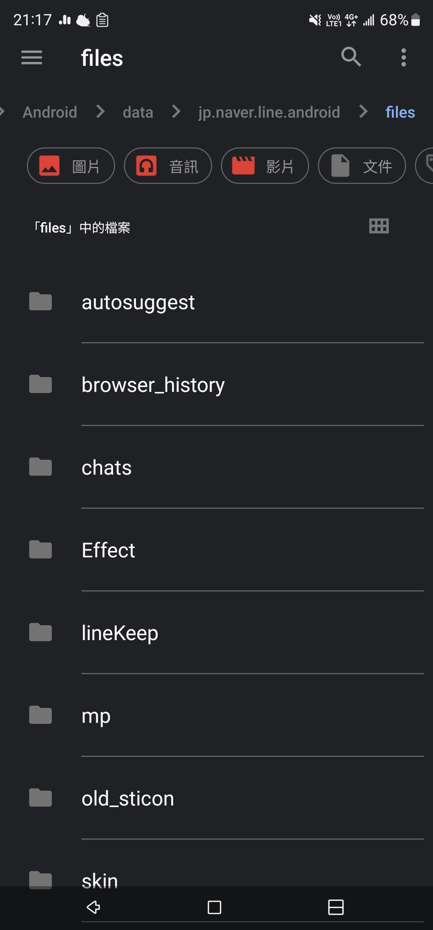
Task: Tap the Android back navigation button
Action: 93,907
